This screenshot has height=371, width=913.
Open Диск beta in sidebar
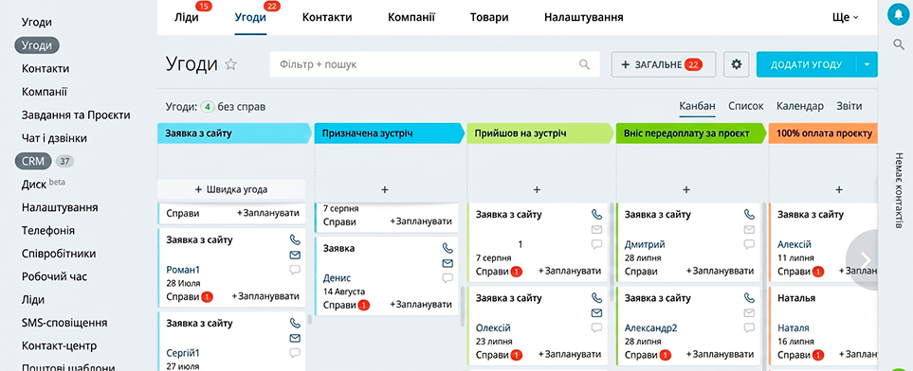(43, 185)
